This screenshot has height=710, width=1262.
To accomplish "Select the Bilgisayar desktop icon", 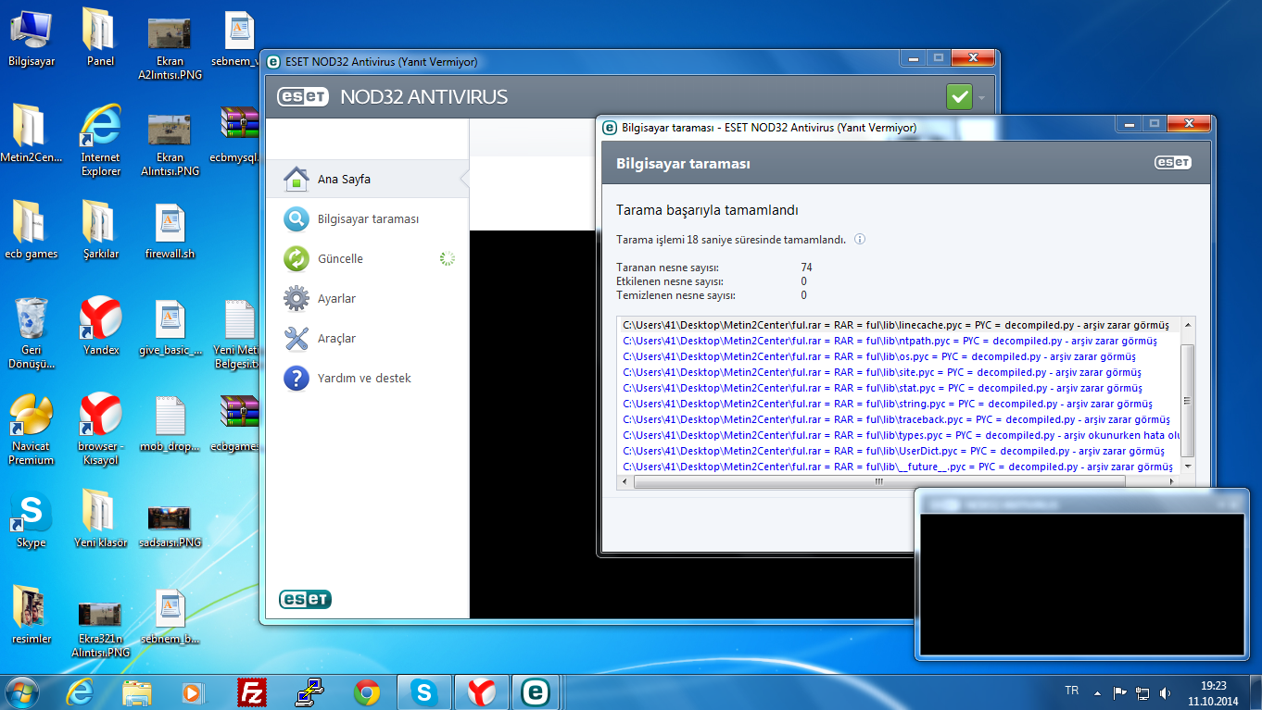I will tap(31, 38).
